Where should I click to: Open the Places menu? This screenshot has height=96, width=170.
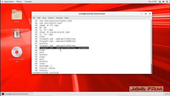[19, 2]
